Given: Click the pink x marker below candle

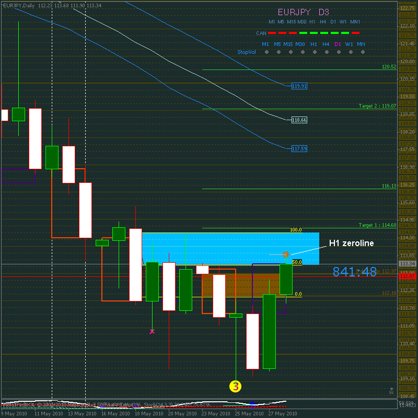Looking at the screenshot, I should (152, 331).
